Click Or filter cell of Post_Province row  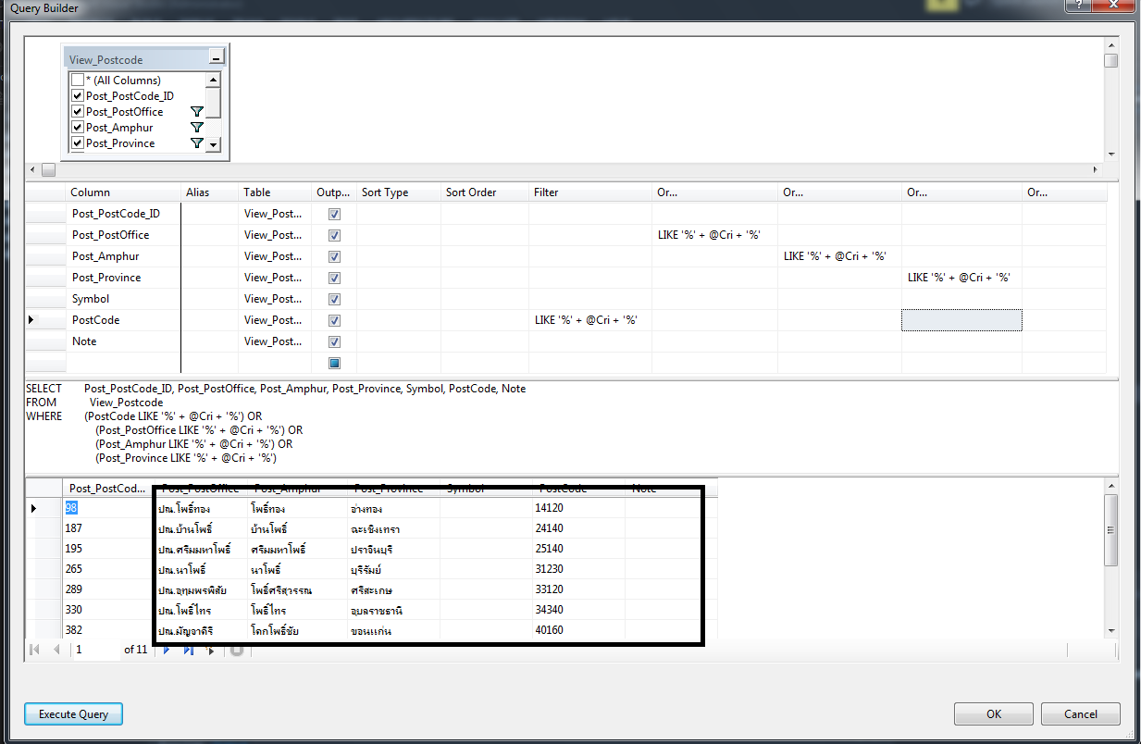tap(961, 278)
